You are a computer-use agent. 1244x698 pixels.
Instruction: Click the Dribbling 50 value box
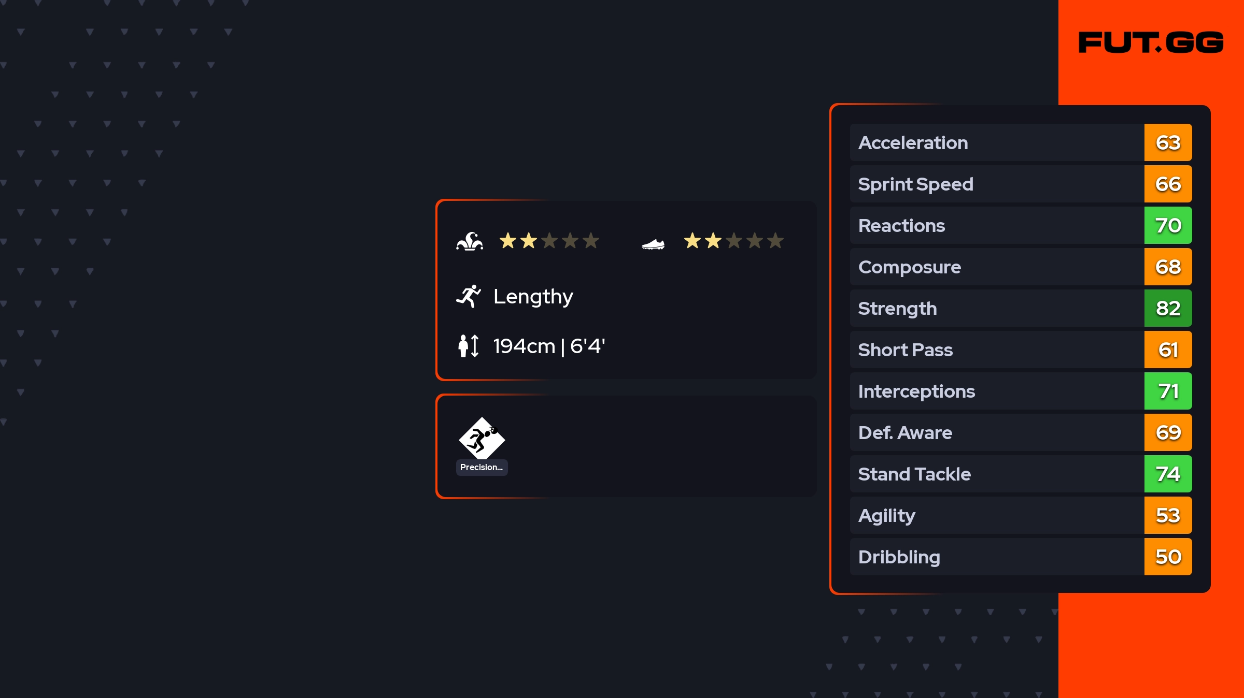[x=1168, y=557]
